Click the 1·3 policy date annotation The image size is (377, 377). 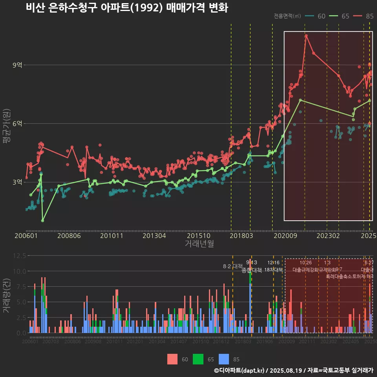tap(327, 263)
